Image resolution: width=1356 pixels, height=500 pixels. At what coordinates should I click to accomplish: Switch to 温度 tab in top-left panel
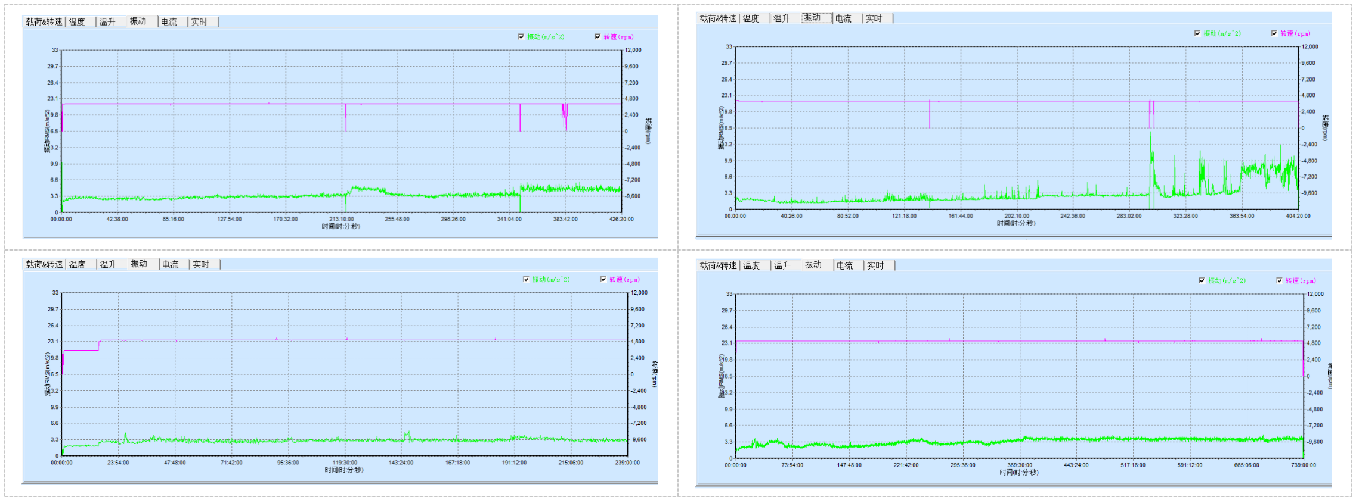coord(77,22)
